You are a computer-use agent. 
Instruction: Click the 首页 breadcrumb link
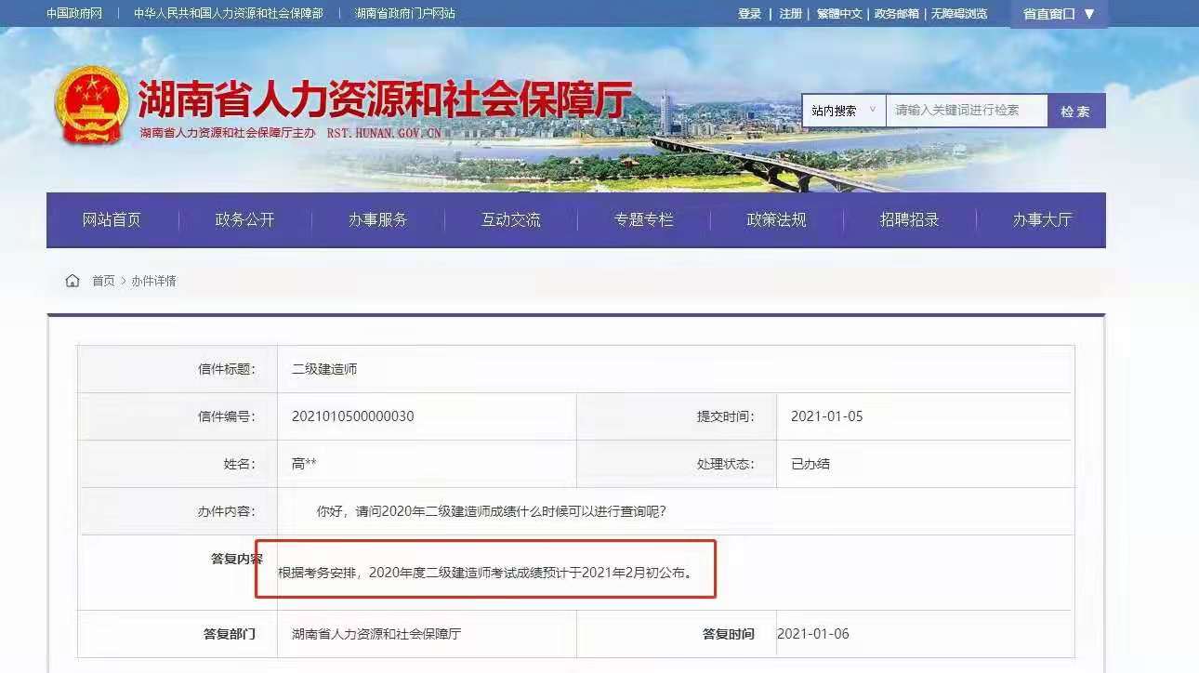tap(104, 281)
